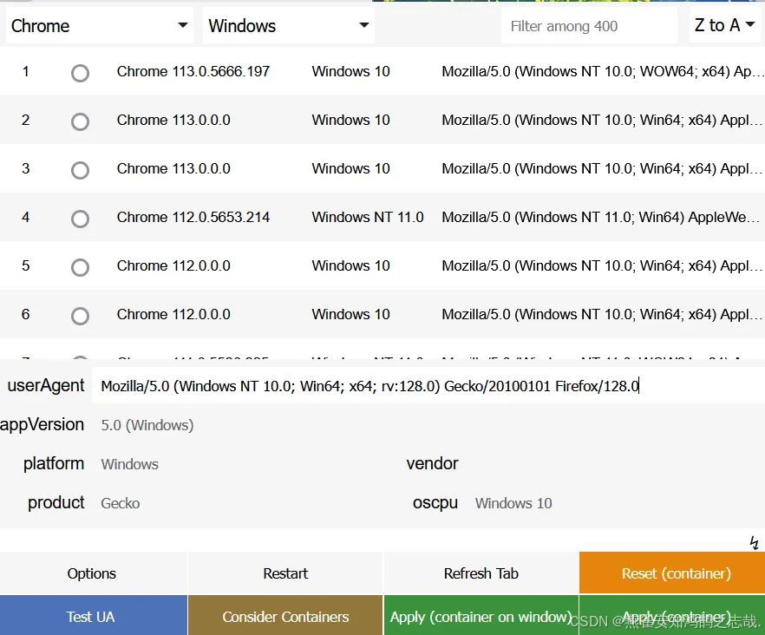
Task: Click the Filter among 400 search field
Action: pyautogui.click(x=589, y=26)
